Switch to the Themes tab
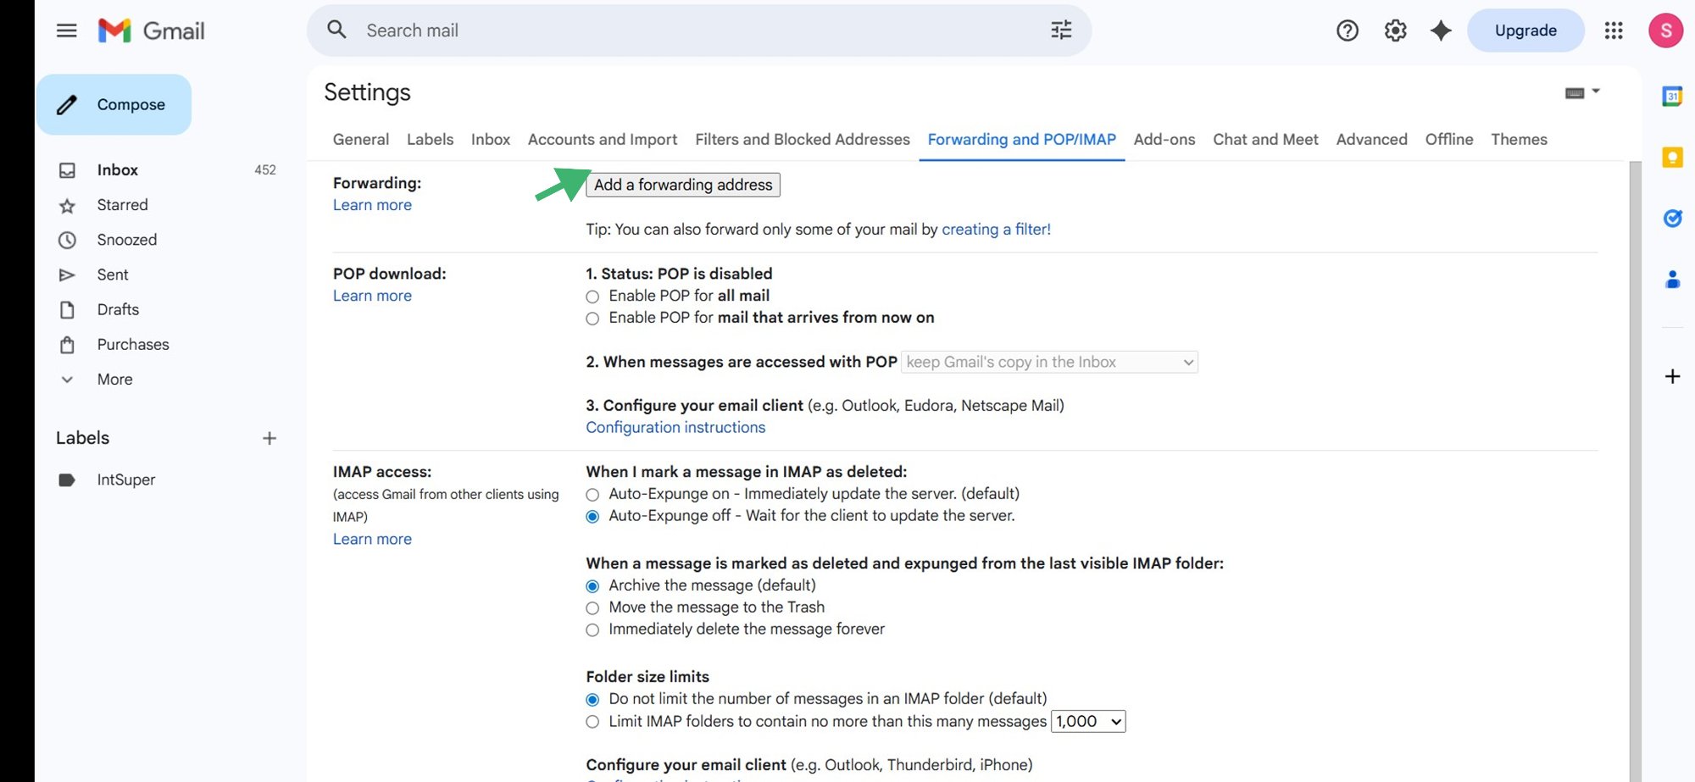1695x782 pixels. pyautogui.click(x=1519, y=139)
